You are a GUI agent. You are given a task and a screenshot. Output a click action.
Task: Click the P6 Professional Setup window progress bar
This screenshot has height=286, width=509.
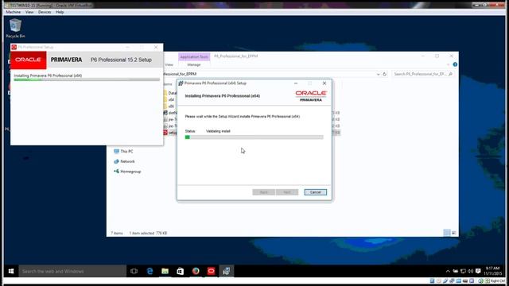click(87, 79)
